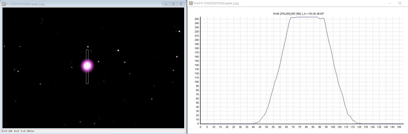Click the white star right of Capella
408x134 pixels.
point(118,50)
